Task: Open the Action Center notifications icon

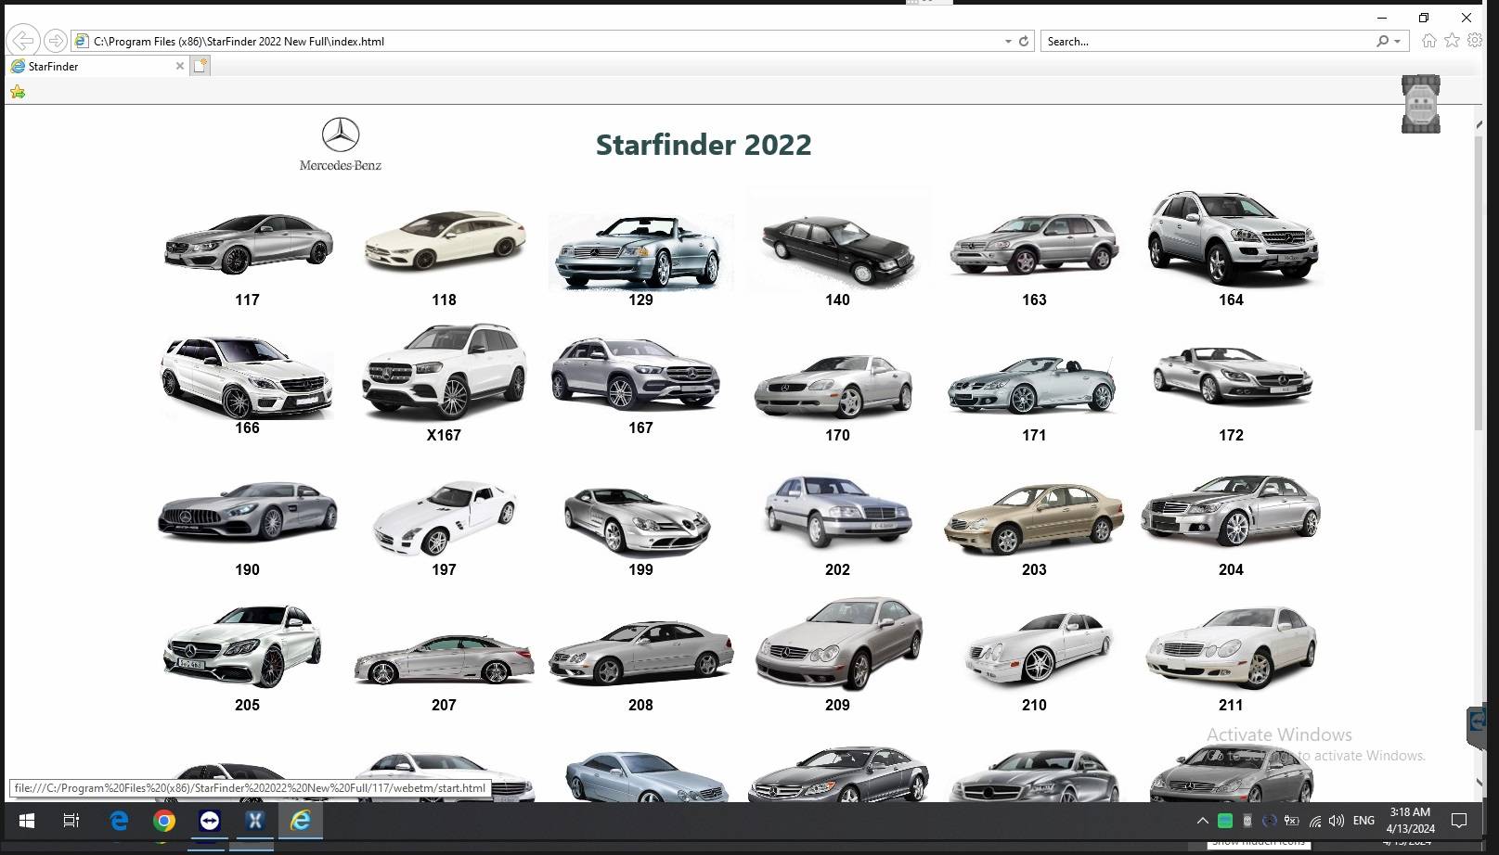Action: point(1459,821)
